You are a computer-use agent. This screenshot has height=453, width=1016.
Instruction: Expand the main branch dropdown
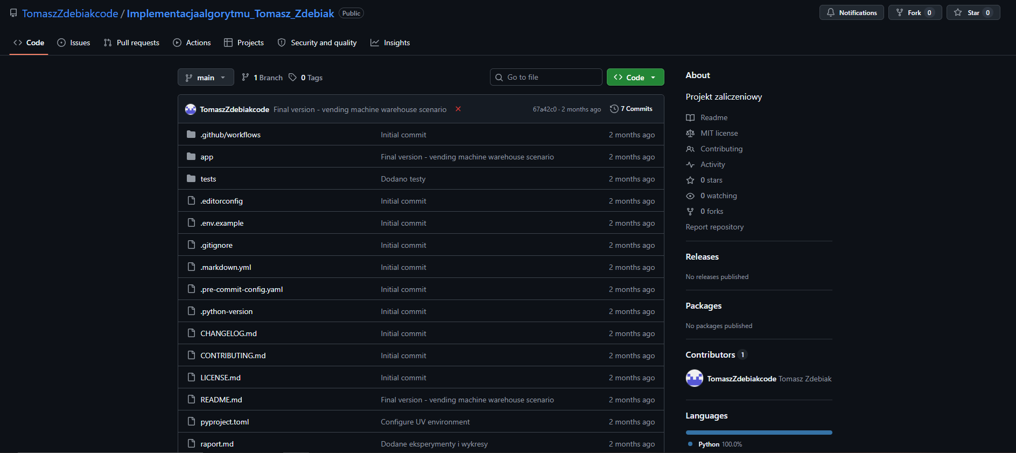(206, 77)
